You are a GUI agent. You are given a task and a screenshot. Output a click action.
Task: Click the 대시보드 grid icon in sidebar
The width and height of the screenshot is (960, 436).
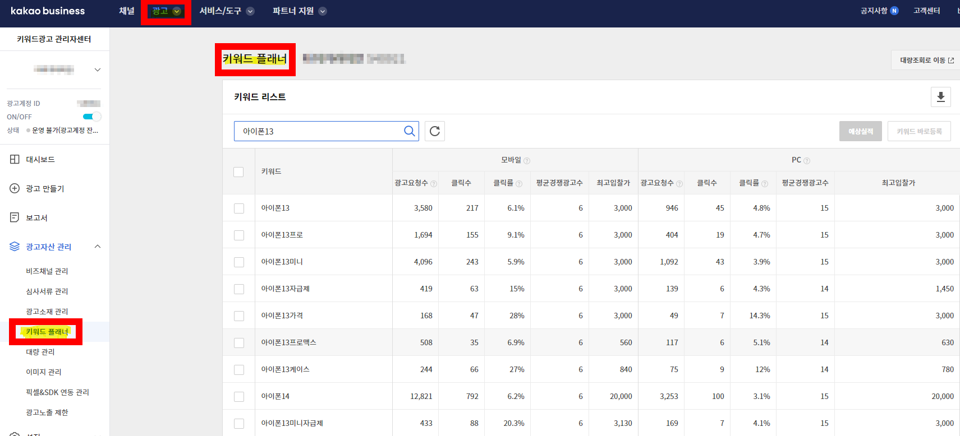(15, 159)
